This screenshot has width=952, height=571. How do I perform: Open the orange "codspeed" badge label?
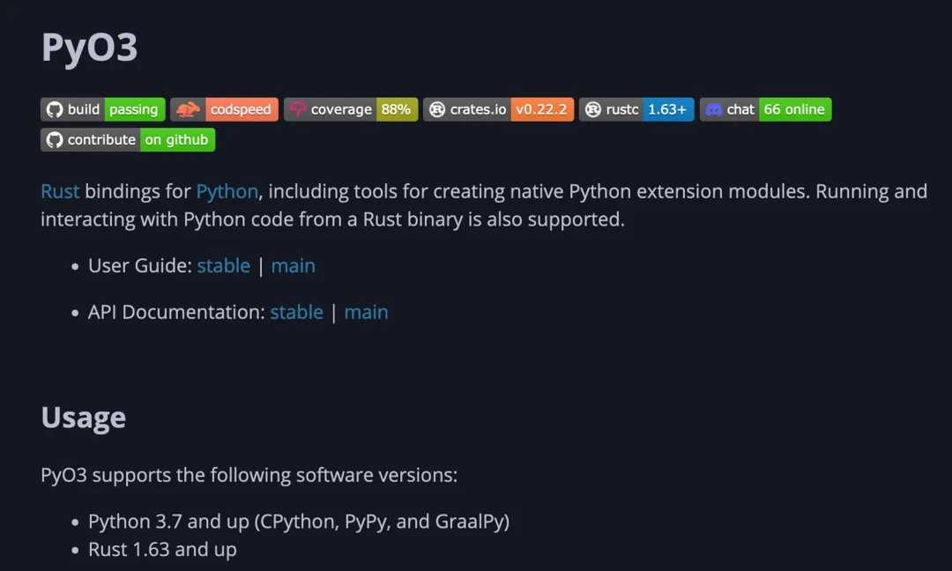point(241,109)
